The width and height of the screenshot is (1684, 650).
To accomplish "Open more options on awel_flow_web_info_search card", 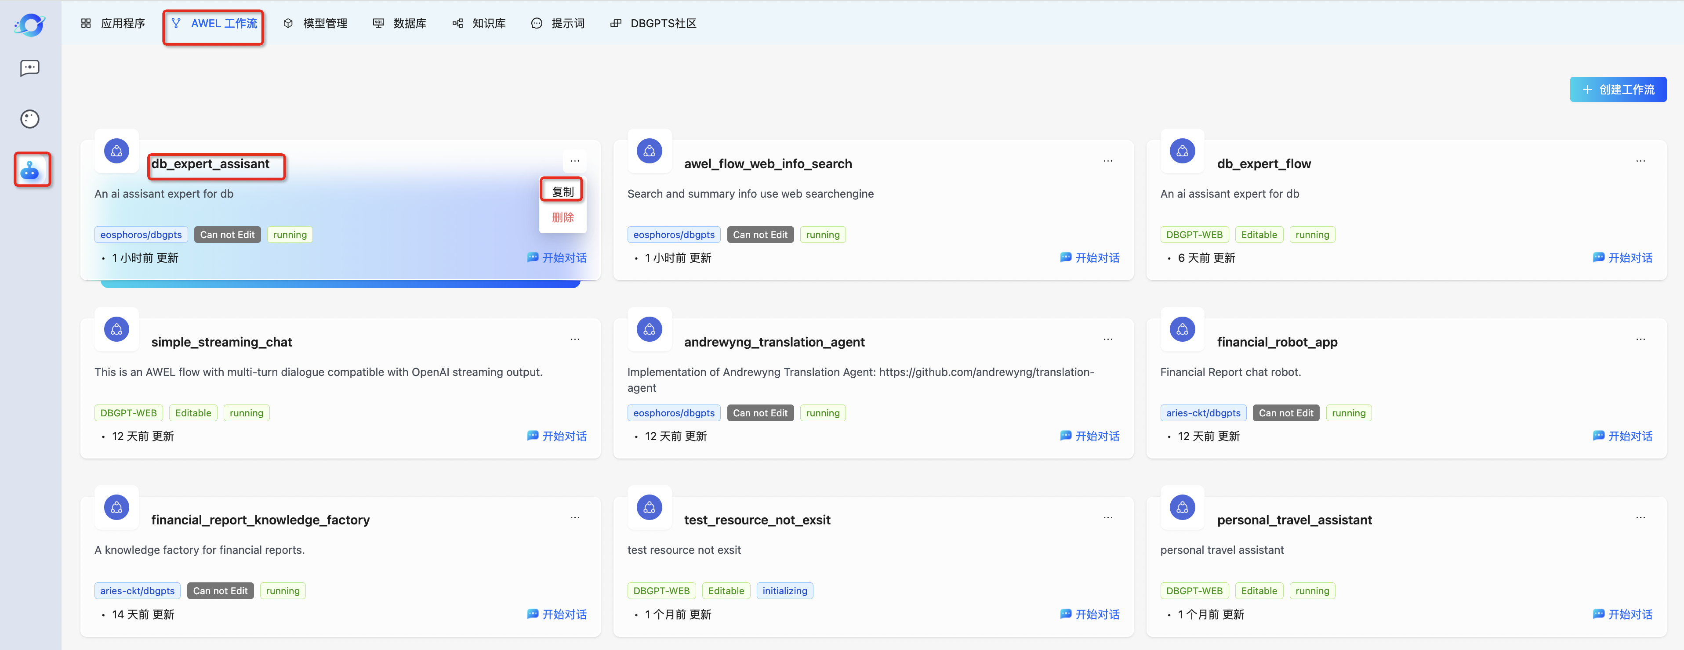I will (1107, 161).
